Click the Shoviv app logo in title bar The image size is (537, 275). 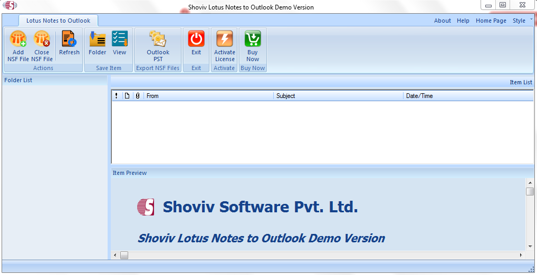(9, 5)
